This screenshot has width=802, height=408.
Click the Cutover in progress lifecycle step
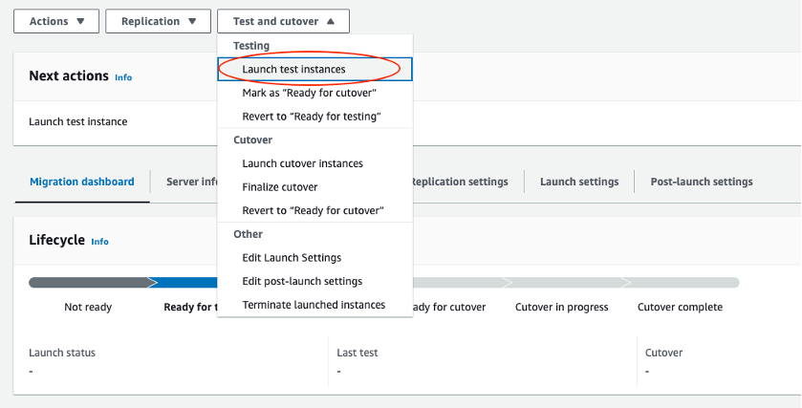559,307
